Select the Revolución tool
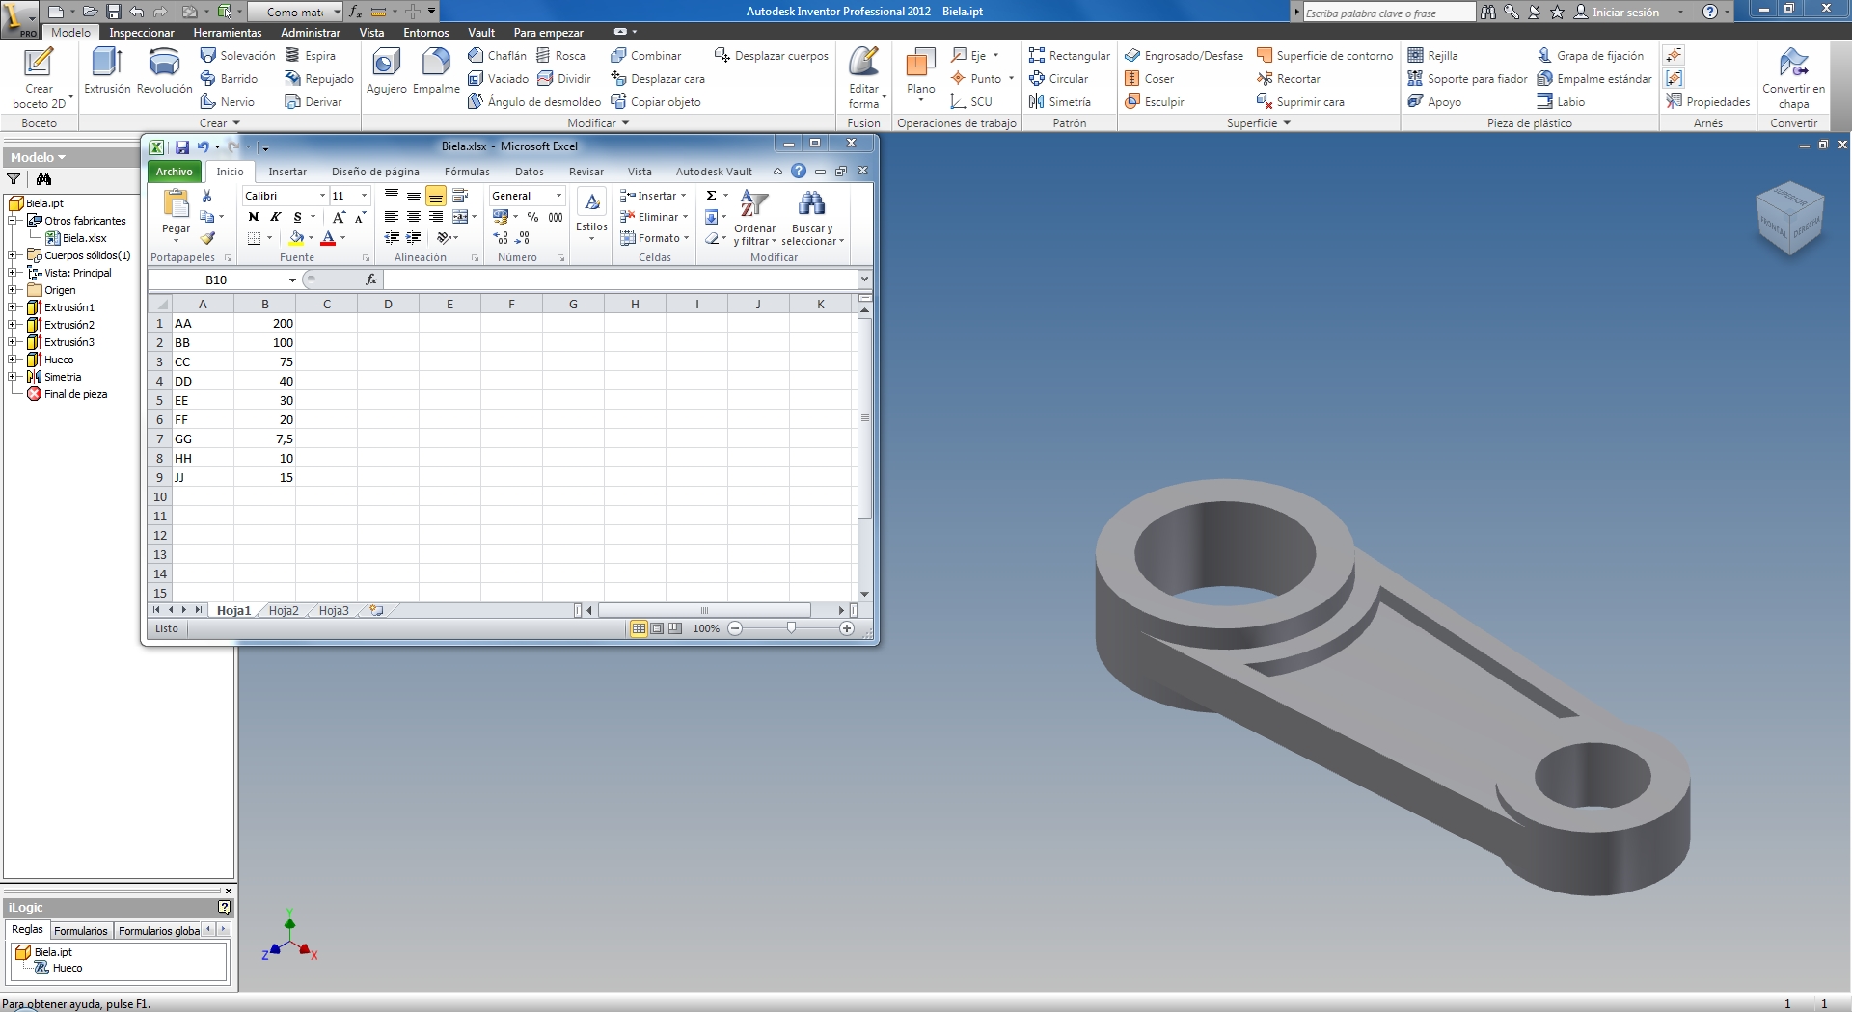The height and width of the screenshot is (1012, 1852). pyautogui.click(x=165, y=70)
